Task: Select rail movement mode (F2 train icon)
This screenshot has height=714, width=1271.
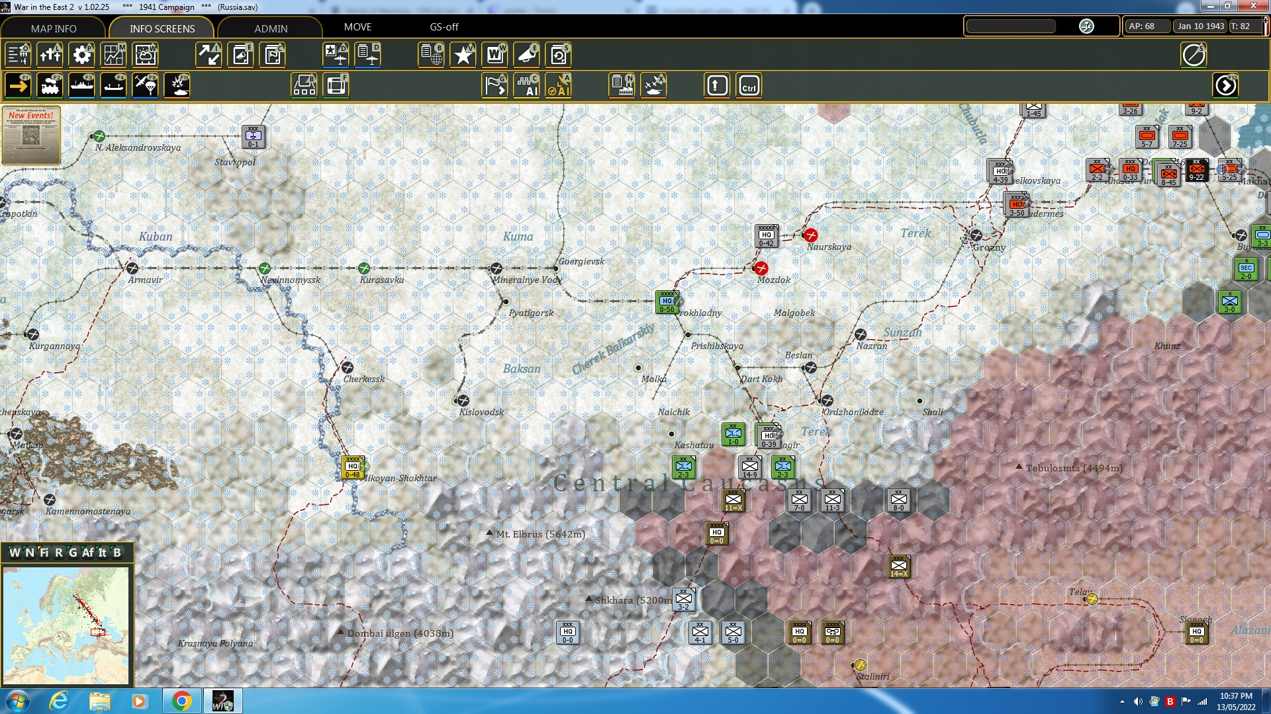Action: [x=50, y=86]
